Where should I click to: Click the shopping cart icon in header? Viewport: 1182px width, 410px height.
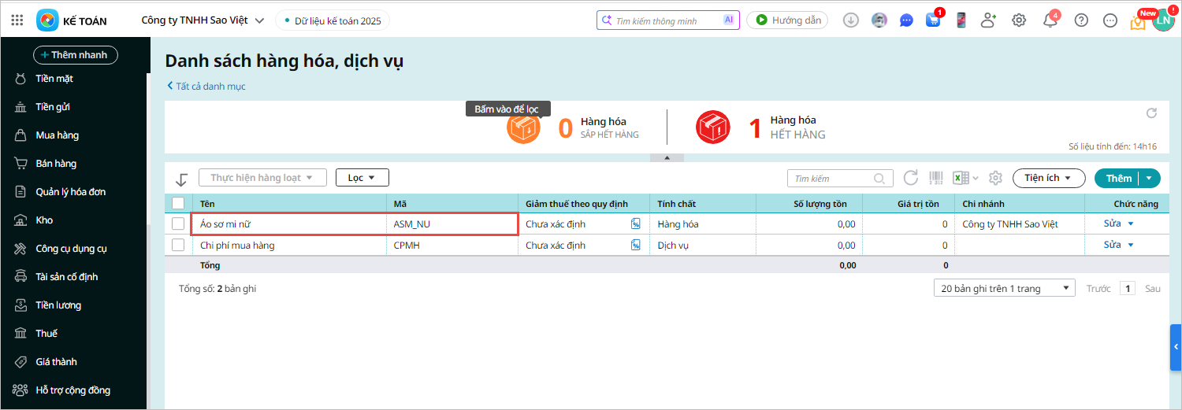[x=933, y=20]
